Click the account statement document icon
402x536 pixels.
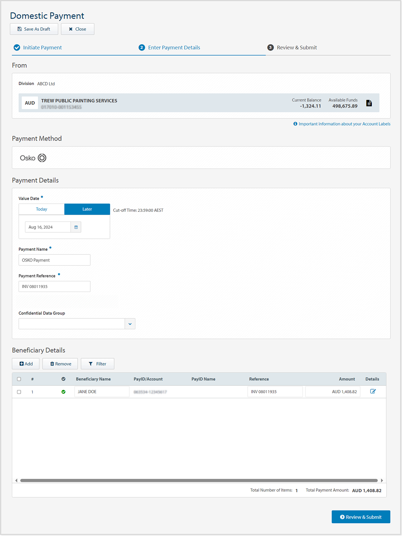coord(369,103)
